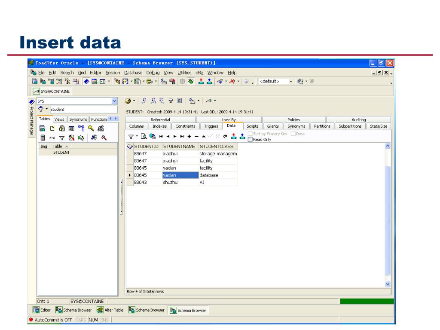Jump to the last record in the data grid

pos(182,136)
